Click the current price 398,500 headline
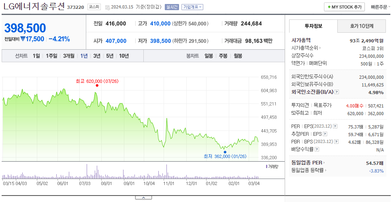The width and height of the screenshot is (392, 202). (25, 28)
